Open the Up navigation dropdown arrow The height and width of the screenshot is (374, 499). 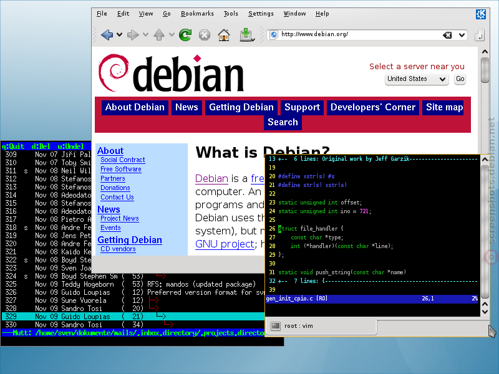172,34
